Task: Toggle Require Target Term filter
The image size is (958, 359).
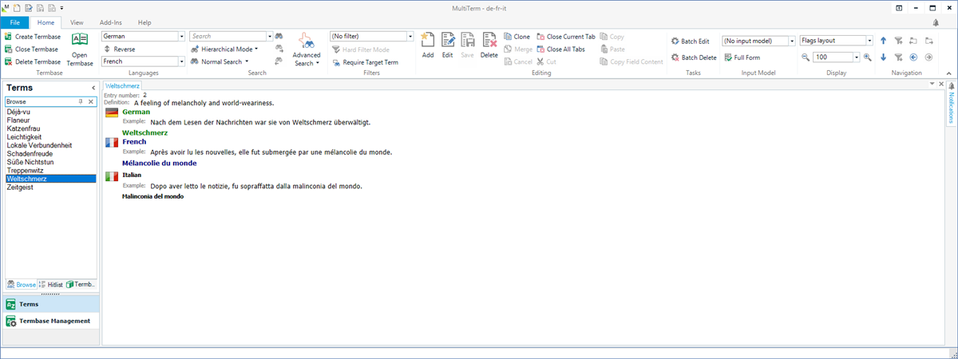Action: [x=364, y=61]
